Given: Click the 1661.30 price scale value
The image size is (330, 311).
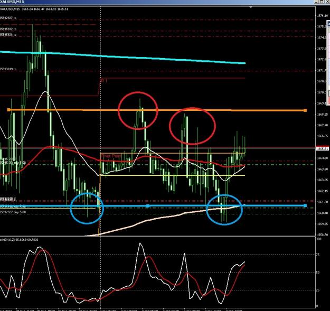Looking at the screenshot, I should pos(323,202).
